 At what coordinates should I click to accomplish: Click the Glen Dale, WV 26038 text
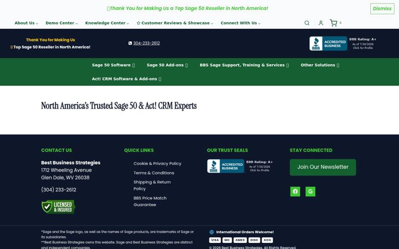[65, 178]
